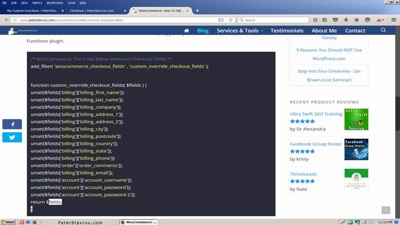Open 'Step Into Your Greatness - Les Brown' post
The image size is (400, 225).
click(329, 75)
